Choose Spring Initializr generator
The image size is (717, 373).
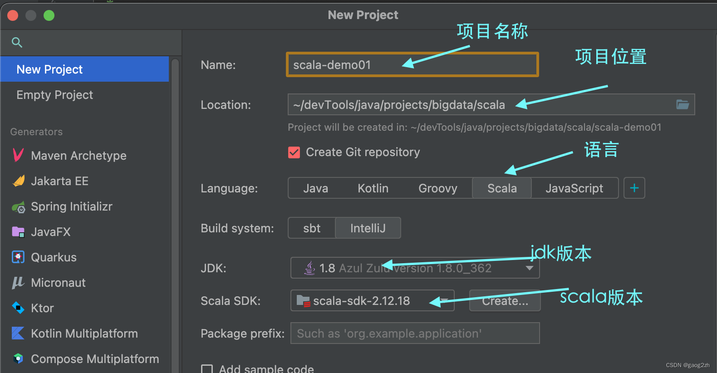coord(84,206)
